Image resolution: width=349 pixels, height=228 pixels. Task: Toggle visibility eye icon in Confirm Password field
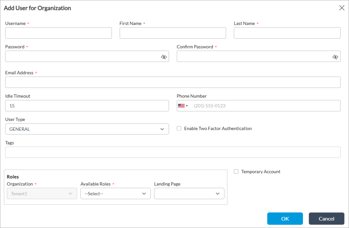click(335, 57)
